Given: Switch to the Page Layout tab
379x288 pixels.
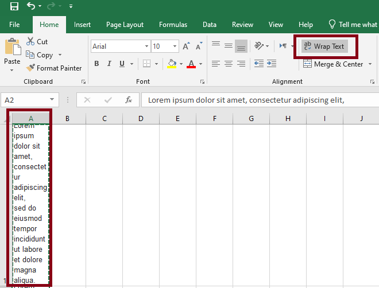Looking at the screenshot, I should pyautogui.click(x=125, y=25).
